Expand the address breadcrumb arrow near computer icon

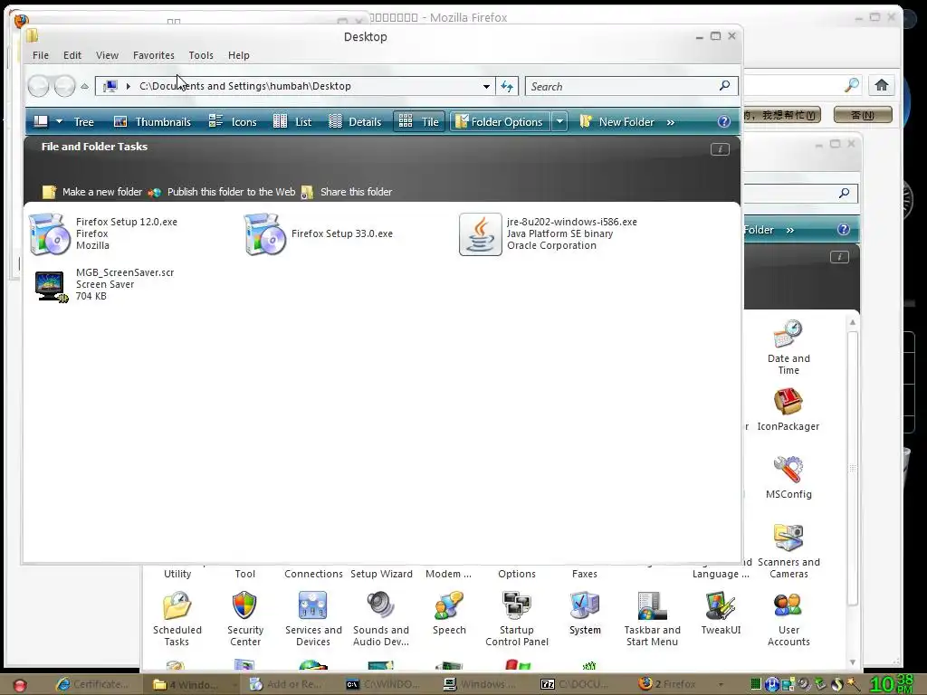pos(128,86)
